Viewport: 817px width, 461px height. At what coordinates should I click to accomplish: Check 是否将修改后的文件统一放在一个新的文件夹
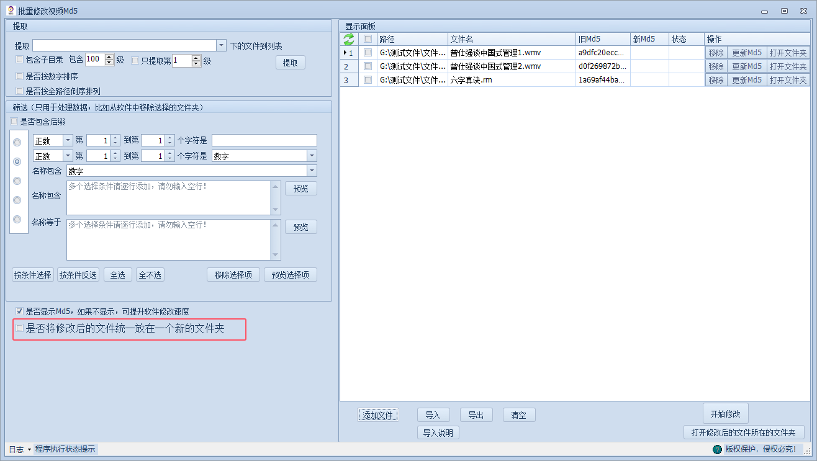[20, 328]
